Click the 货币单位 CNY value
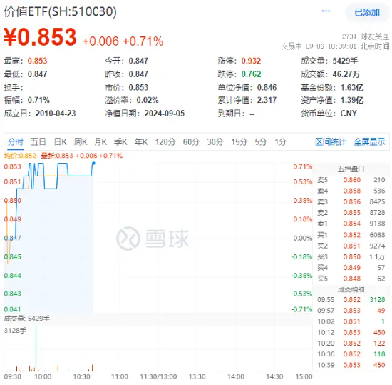The width and height of the screenshot is (392, 385). pyautogui.click(x=349, y=114)
